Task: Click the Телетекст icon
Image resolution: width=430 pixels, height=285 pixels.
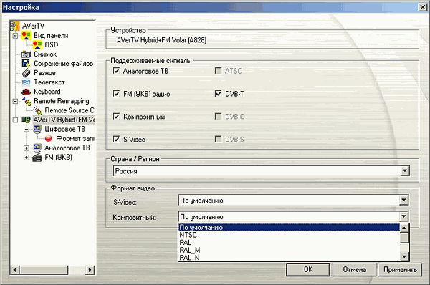Action: click(x=26, y=82)
